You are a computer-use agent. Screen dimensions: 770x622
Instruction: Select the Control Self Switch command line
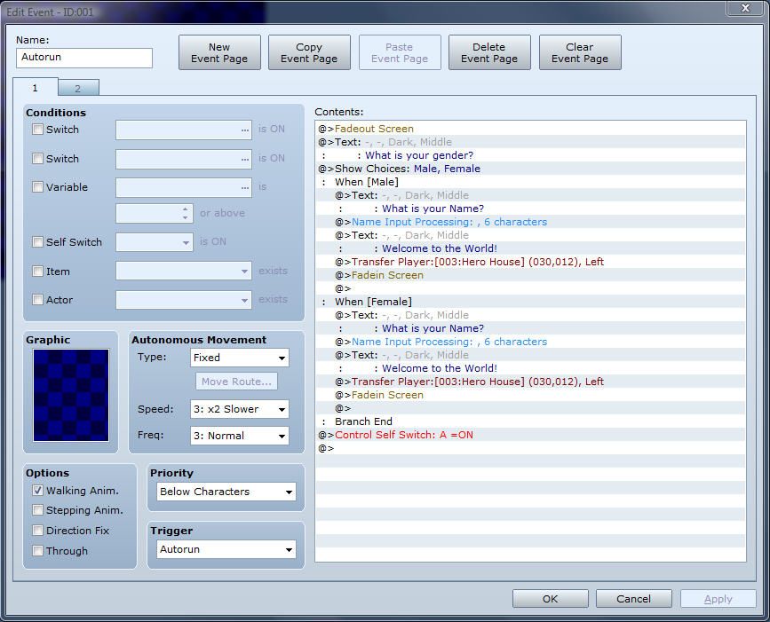pos(403,435)
